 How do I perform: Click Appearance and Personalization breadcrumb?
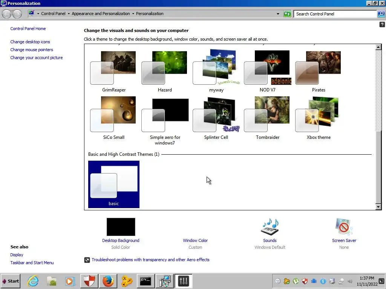click(x=101, y=14)
